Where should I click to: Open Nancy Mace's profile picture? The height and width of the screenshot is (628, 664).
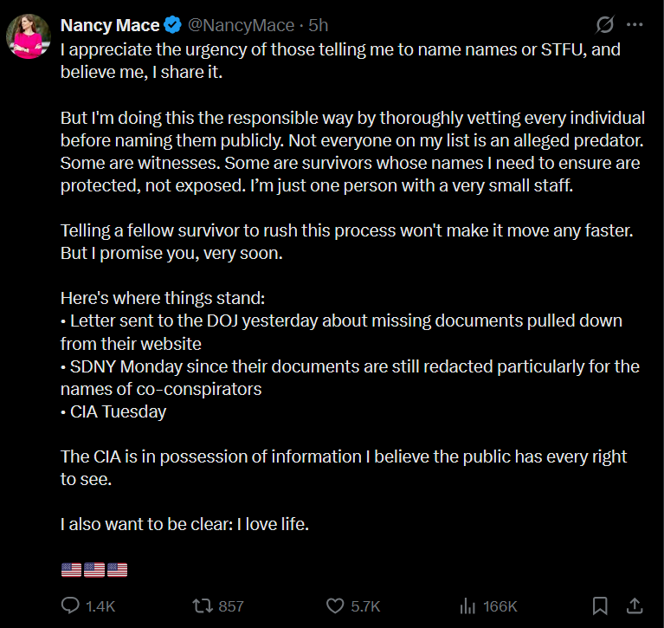(x=29, y=37)
